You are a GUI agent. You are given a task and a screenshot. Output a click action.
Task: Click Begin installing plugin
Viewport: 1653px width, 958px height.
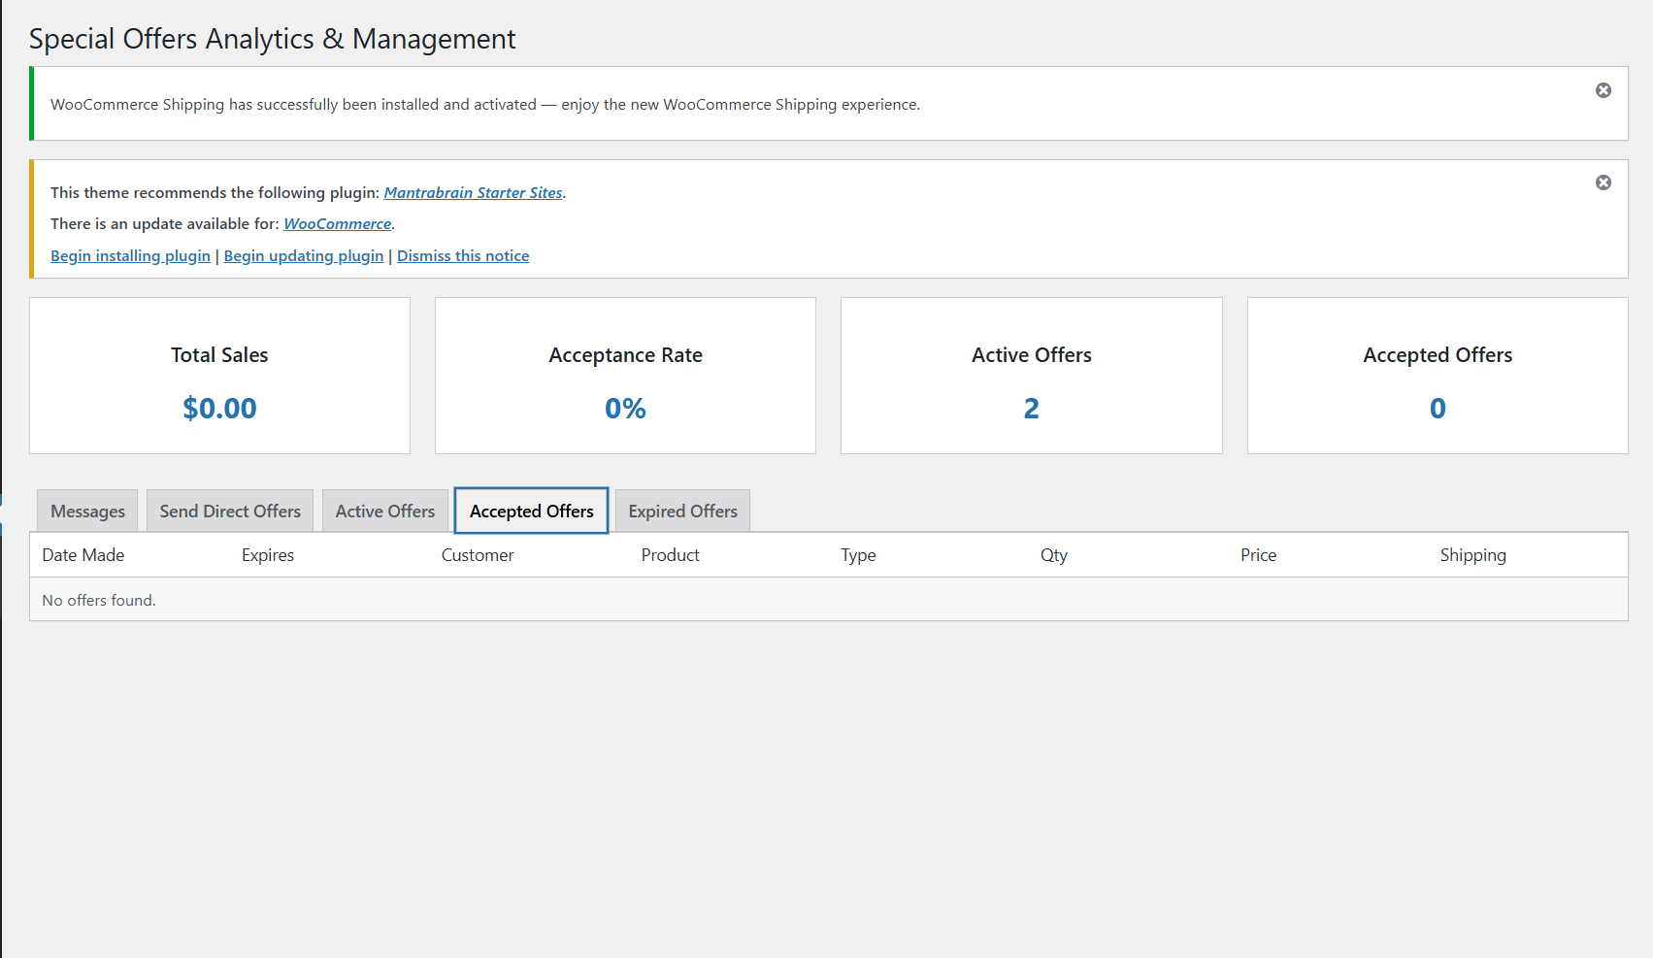pos(130,255)
